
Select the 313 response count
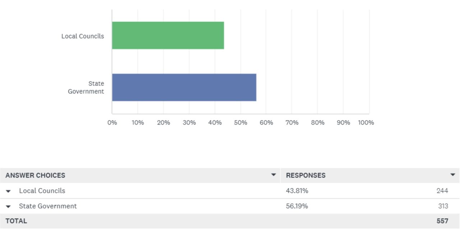click(x=443, y=206)
